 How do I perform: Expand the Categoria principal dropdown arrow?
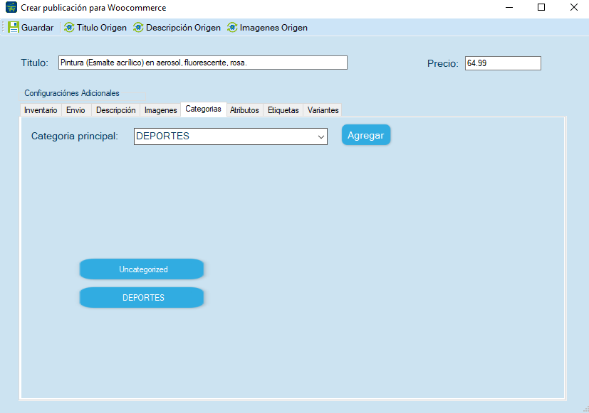[320, 136]
